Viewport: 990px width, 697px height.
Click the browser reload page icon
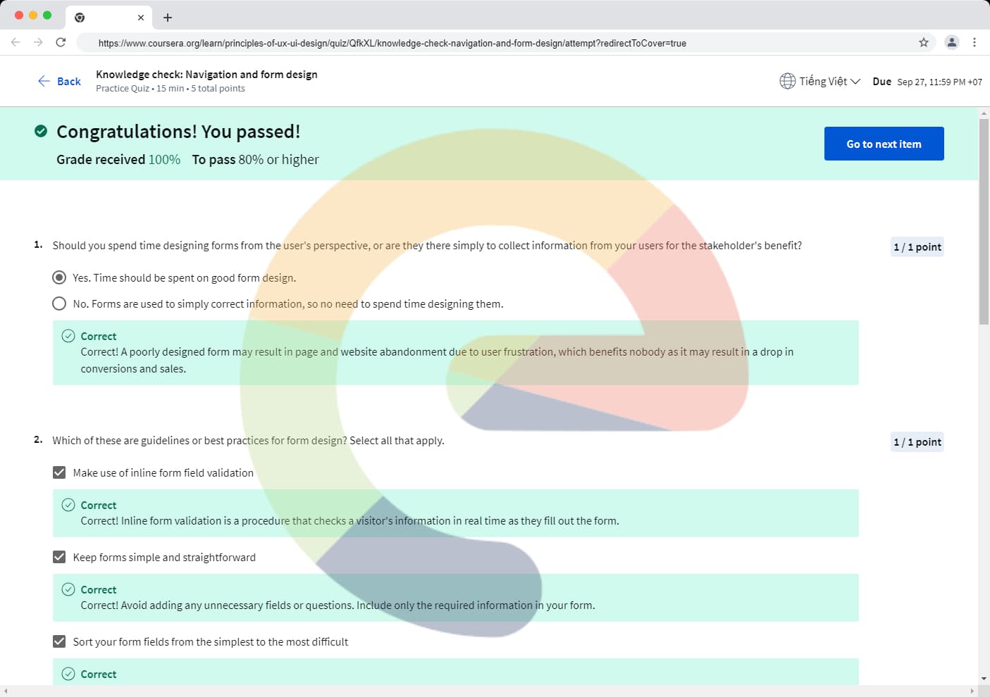click(61, 42)
